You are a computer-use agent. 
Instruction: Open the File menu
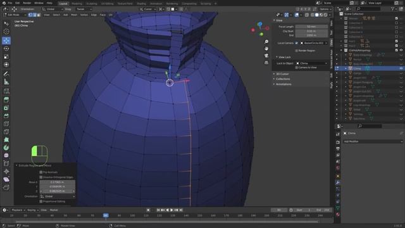pos(10,3)
